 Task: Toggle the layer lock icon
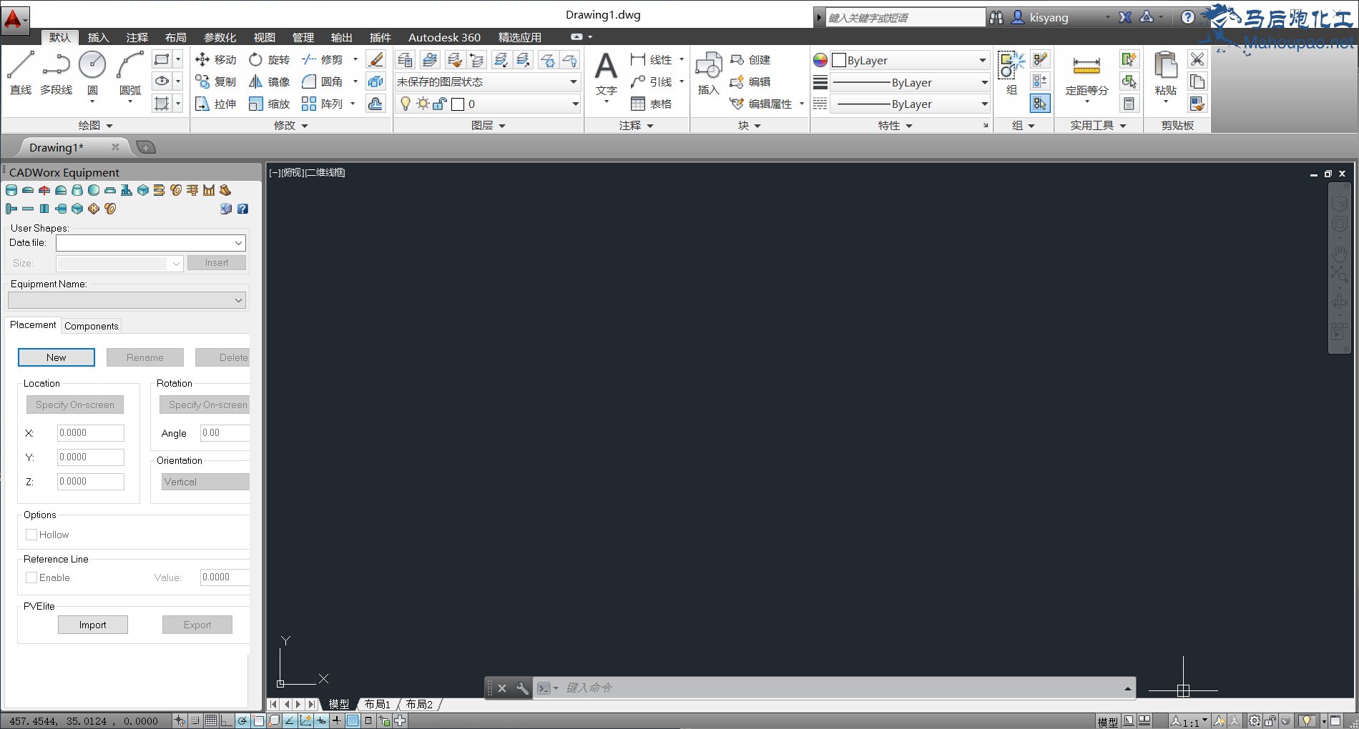[x=440, y=104]
